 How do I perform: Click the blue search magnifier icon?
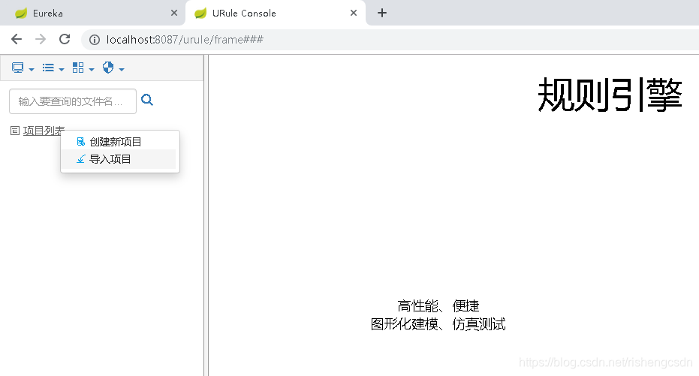coord(147,101)
